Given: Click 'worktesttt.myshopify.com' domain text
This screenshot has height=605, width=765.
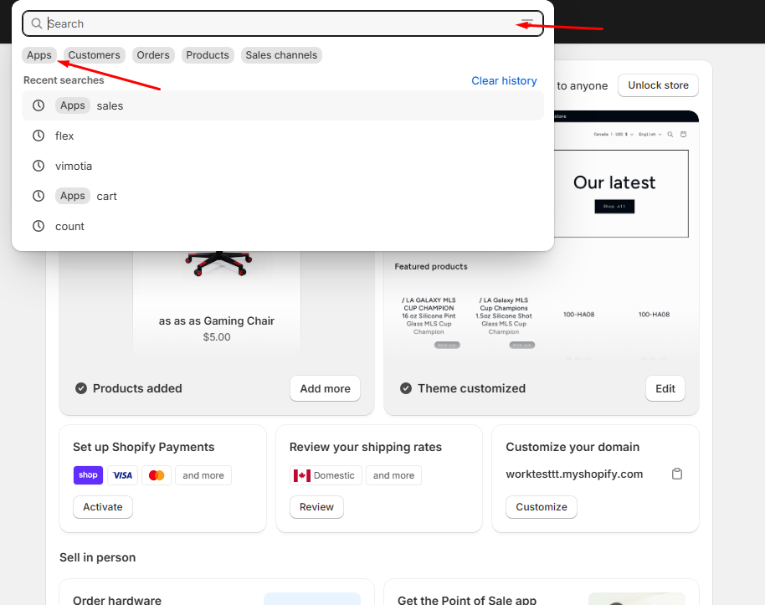Looking at the screenshot, I should click(574, 474).
